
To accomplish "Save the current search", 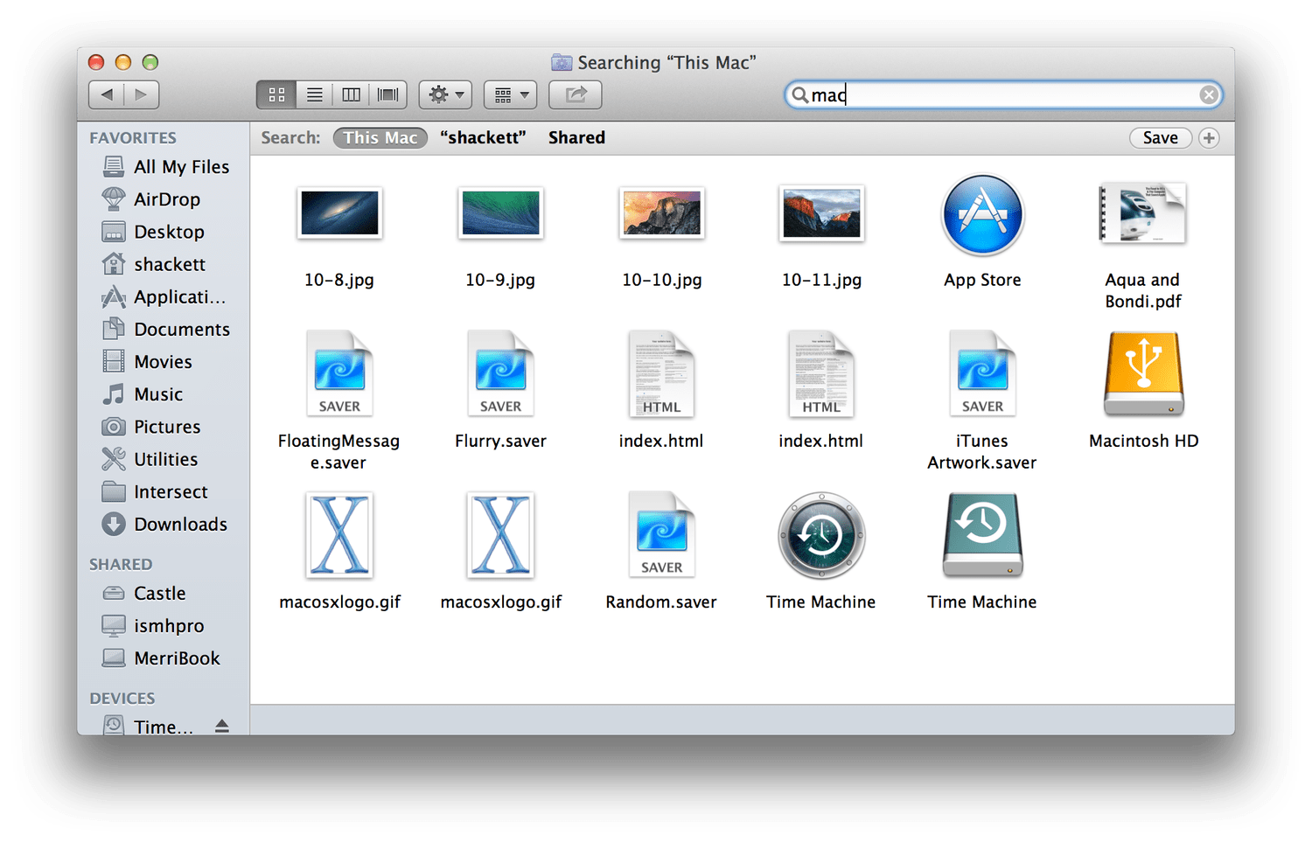I will click(1160, 138).
